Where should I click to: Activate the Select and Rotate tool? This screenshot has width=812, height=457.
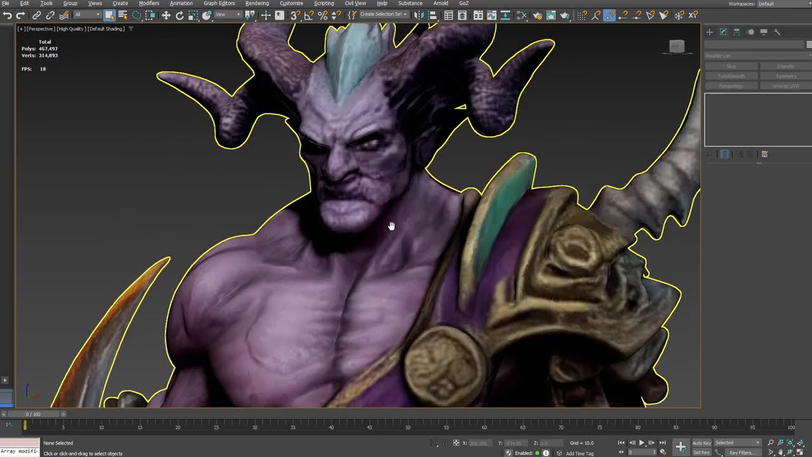[180, 15]
